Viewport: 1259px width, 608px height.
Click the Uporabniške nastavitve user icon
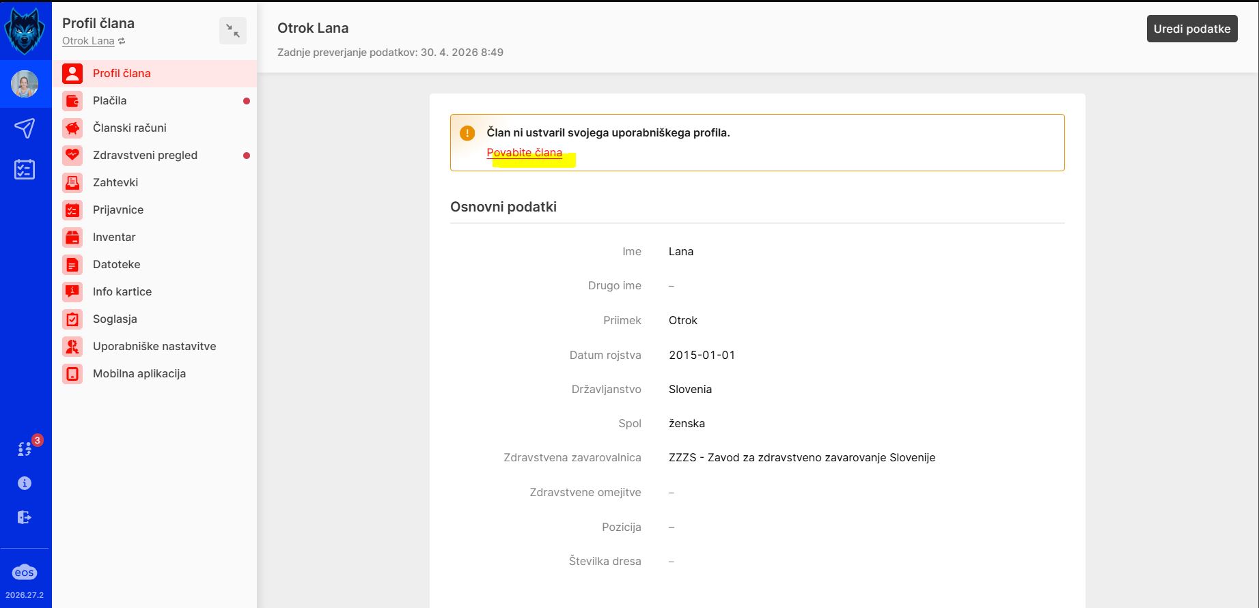coord(72,346)
